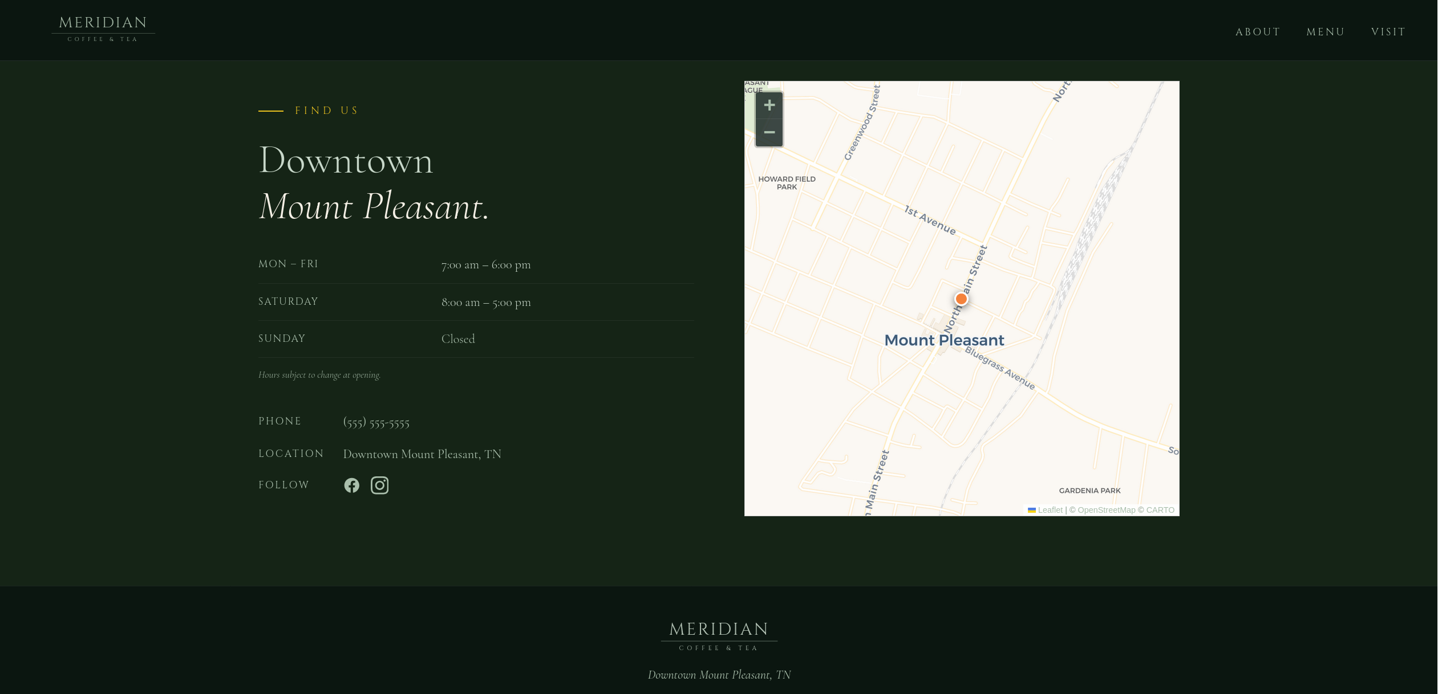1438x694 pixels.
Task: Open the Instagram profile icon
Action: click(x=379, y=485)
